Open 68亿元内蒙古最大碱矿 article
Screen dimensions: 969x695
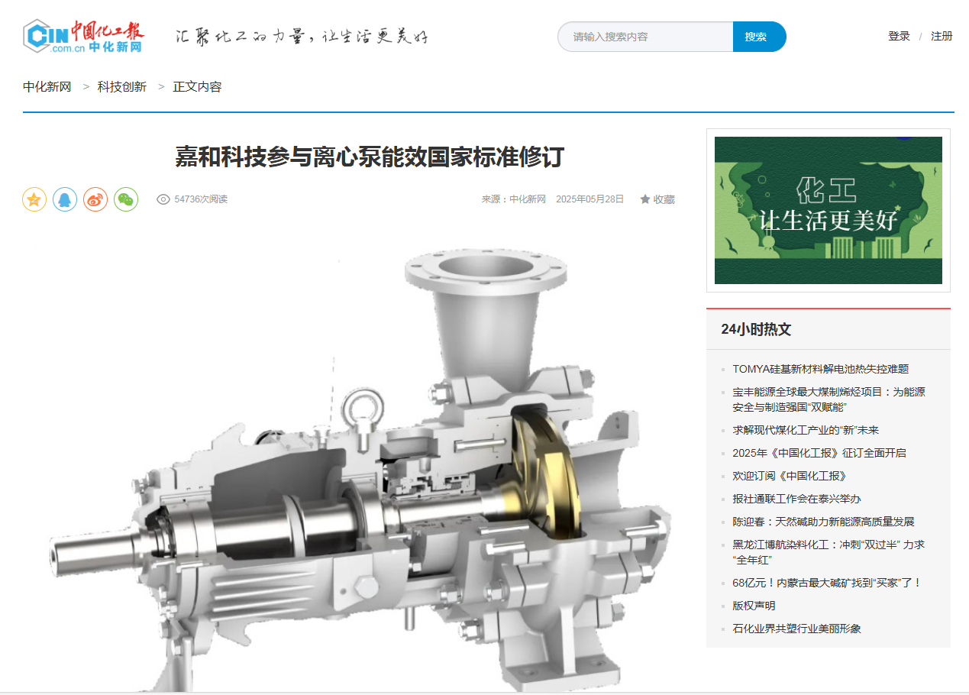click(x=827, y=583)
